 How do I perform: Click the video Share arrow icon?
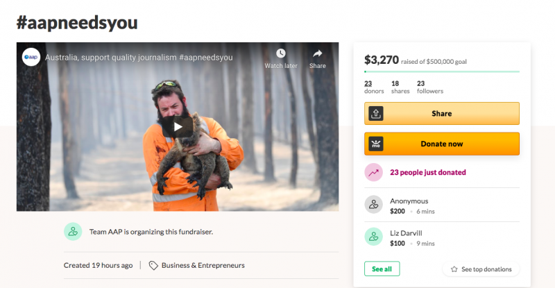[317, 54]
